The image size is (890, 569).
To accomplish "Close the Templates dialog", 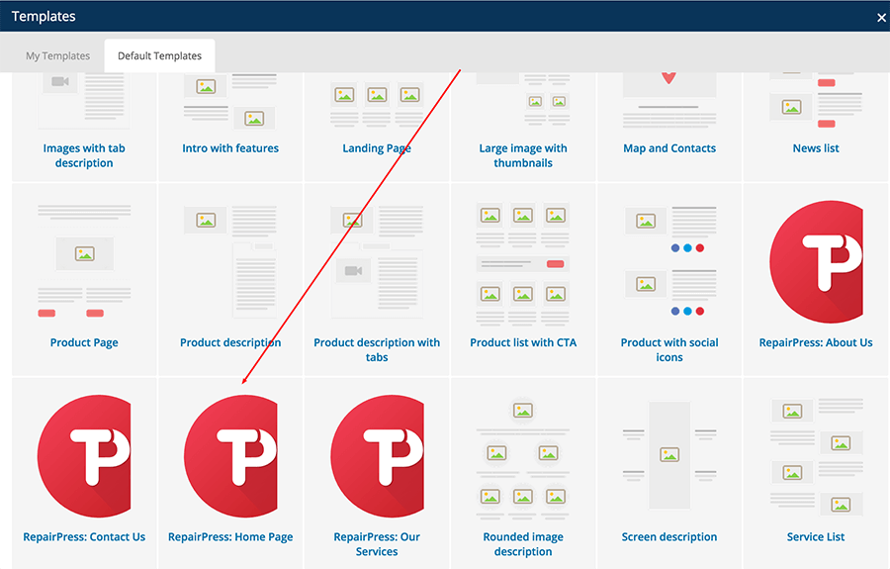I will pos(881,18).
